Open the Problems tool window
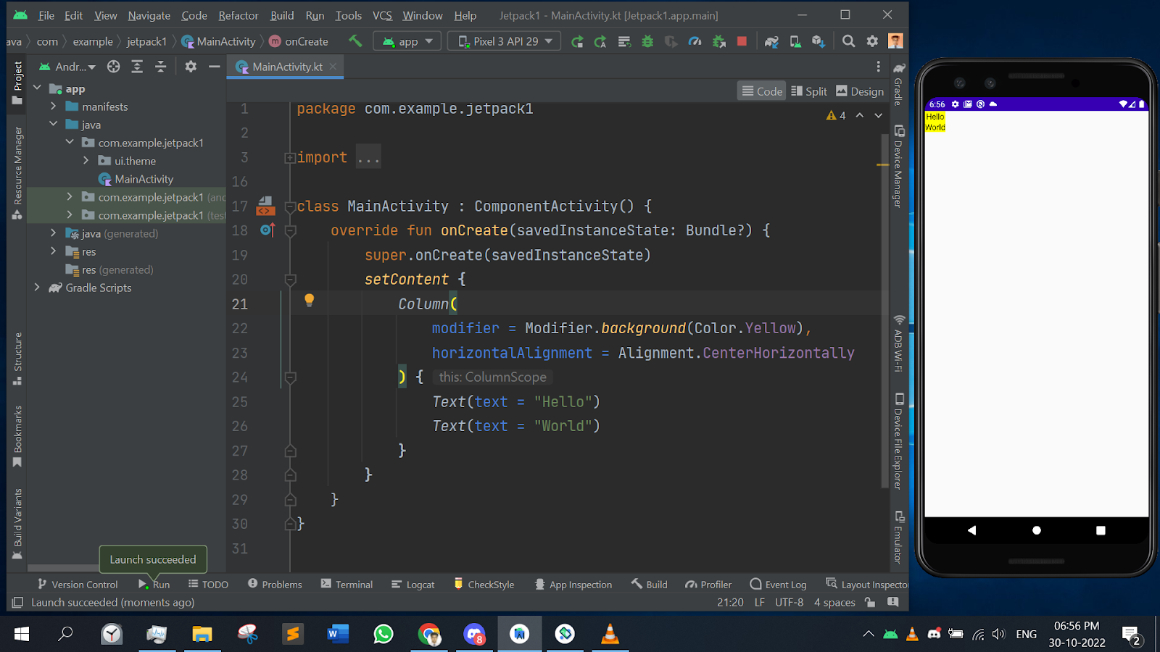The image size is (1160, 652). click(x=275, y=585)
